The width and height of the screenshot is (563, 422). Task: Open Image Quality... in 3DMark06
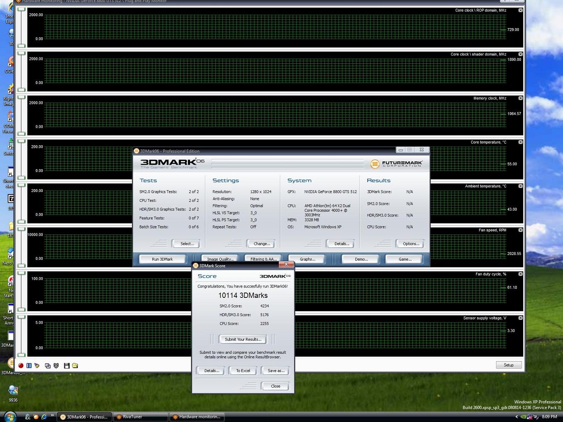220,259
